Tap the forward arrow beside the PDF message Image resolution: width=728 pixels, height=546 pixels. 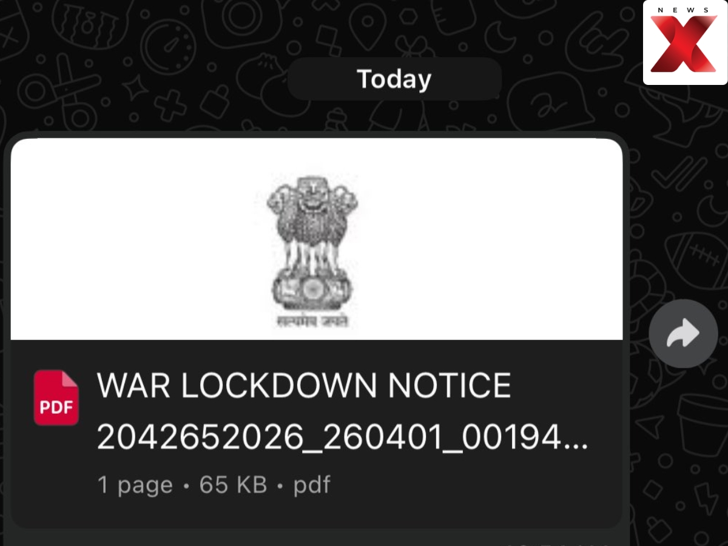tap(683, 334)
